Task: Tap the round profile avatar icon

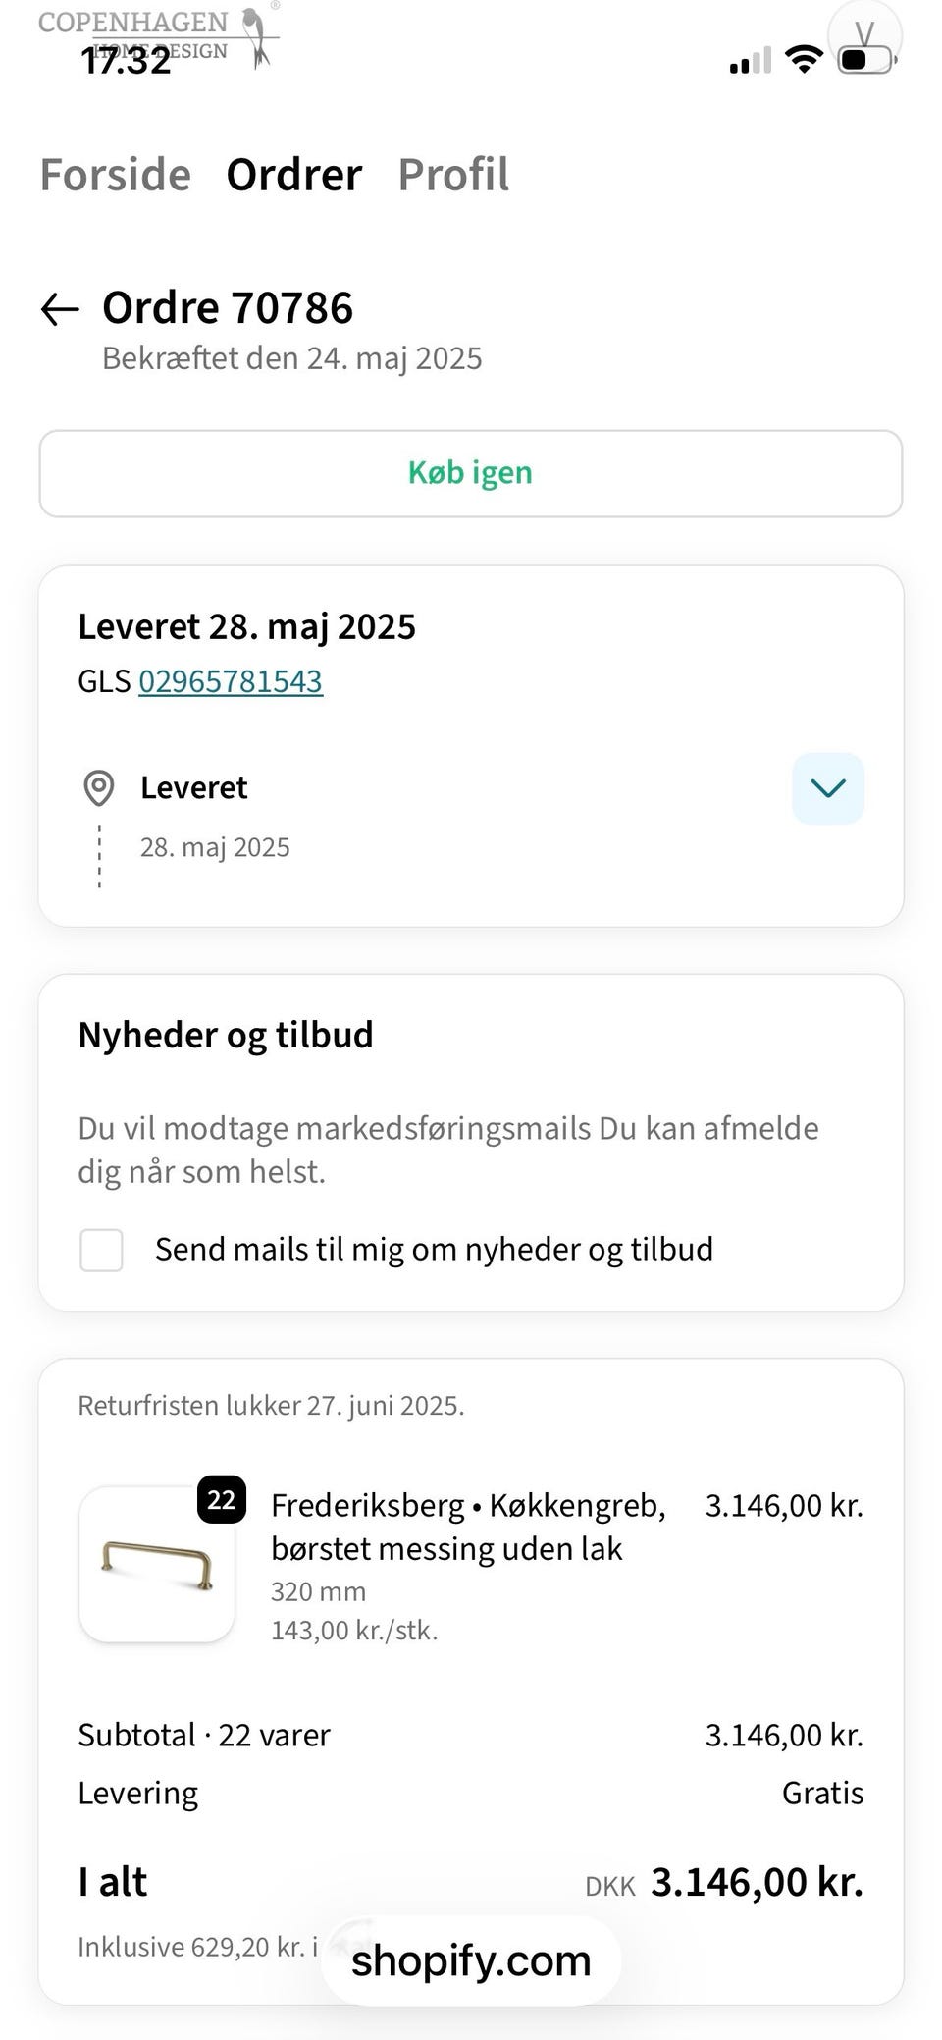Action: click(864, 34)
